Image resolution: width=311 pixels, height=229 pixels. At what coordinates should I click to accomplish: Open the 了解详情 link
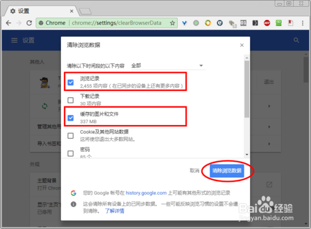tap(114, 211)
